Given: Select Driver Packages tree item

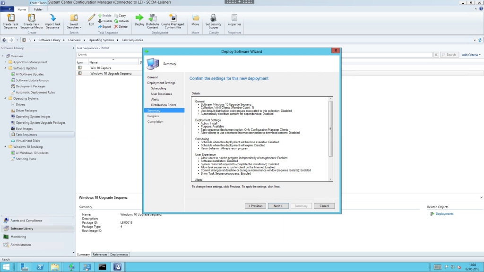Looking at the screenshot, I should [x=26, y=110].
